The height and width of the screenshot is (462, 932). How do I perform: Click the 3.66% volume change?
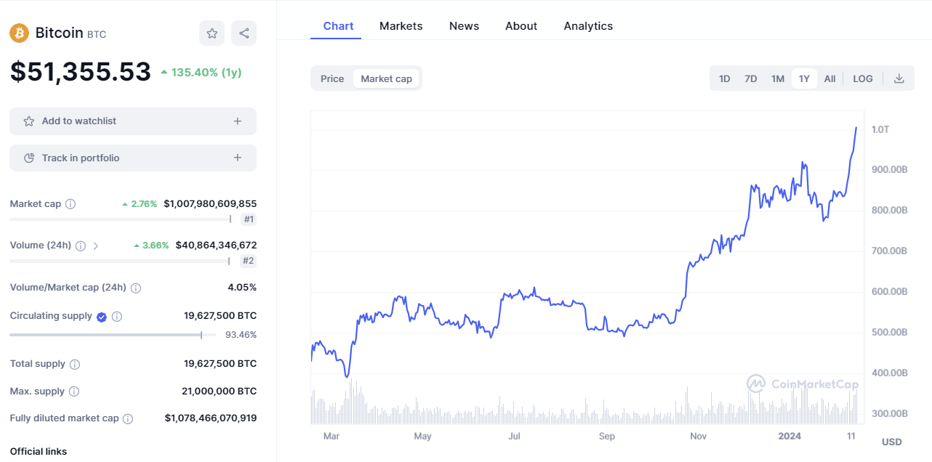[151, 246]
